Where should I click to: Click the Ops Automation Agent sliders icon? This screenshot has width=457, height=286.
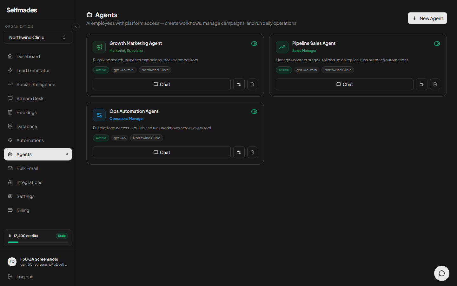(x=99, y=115)
